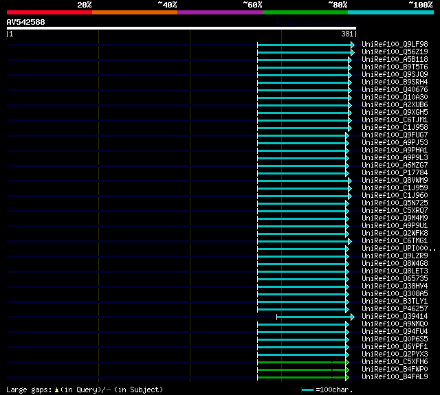Select UniRef100_A2XUB6 label
440x395 pixels.
(395, 105)
